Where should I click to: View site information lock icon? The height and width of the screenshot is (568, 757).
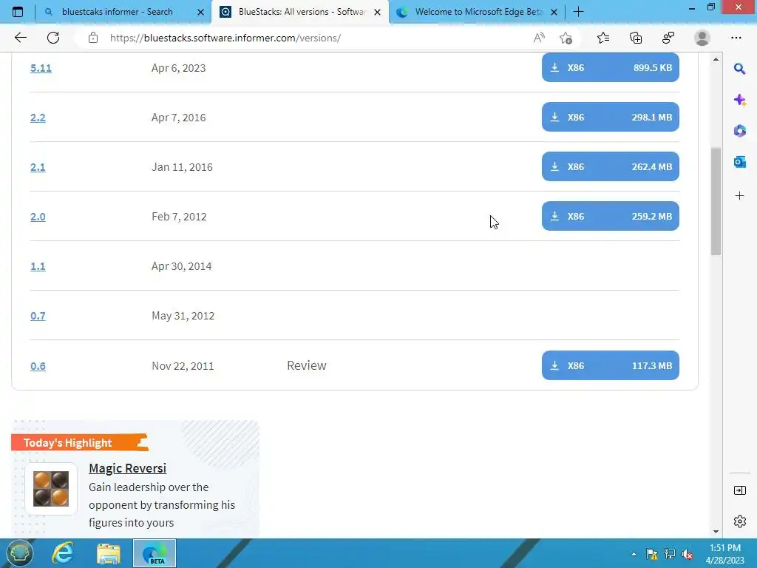pyautogui.click(x=93, y=38)
